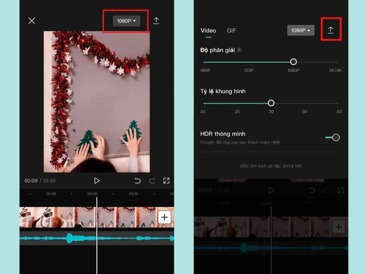The height and width of the screenshot is (274, 366).
Task: Select the Video tab
Action: [208, 31]
